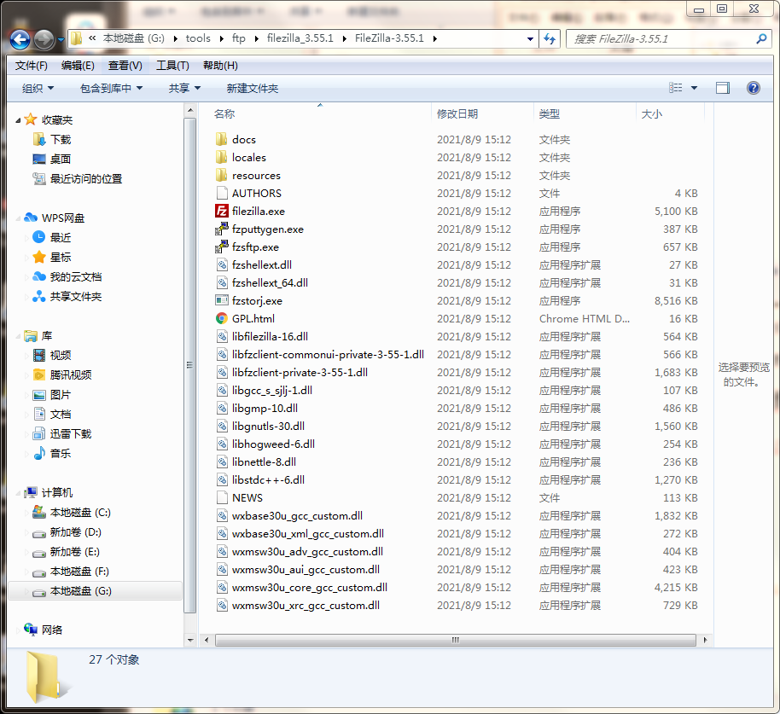Open the 包含到库中 dropdown
The height and width of the screenshot is (714, 780).
pos(112,89)
